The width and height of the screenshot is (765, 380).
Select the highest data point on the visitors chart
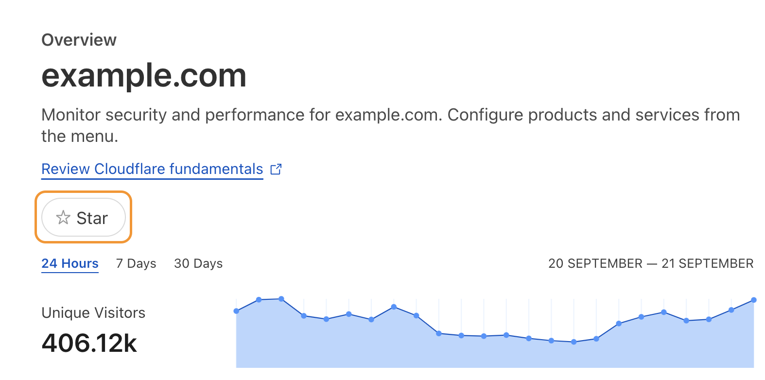click(281, 299)
